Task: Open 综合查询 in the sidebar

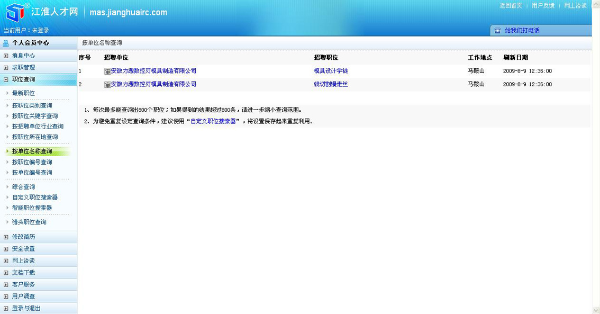Action: 23,187
